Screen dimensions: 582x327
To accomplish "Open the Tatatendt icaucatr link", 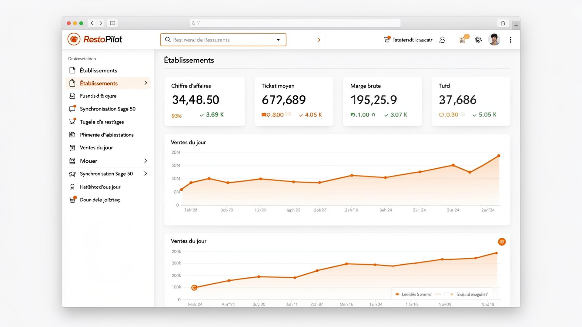I will tap(412, 40).
